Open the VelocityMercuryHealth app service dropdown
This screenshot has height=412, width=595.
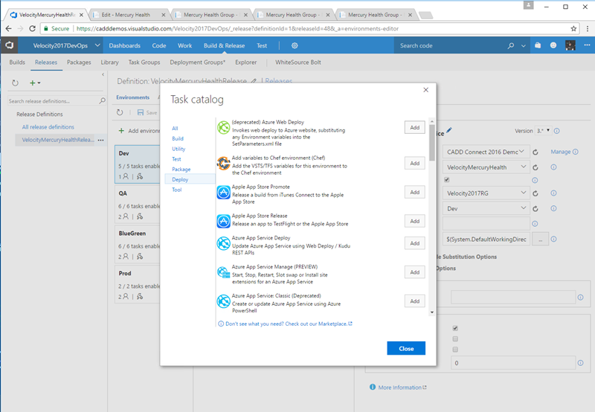coord(486,167)
